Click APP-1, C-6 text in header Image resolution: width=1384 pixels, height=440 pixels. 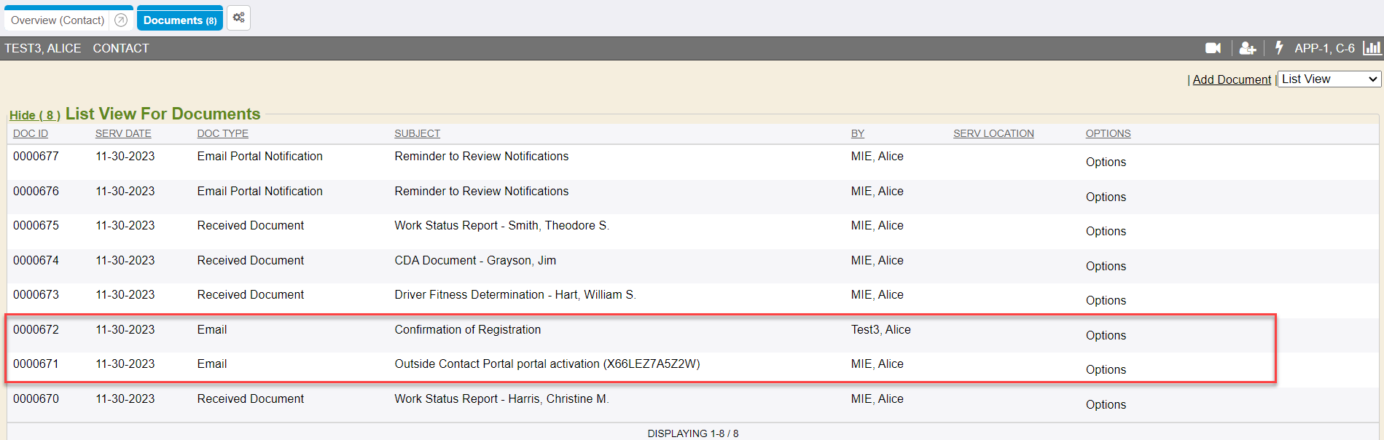click(1324, 48)
